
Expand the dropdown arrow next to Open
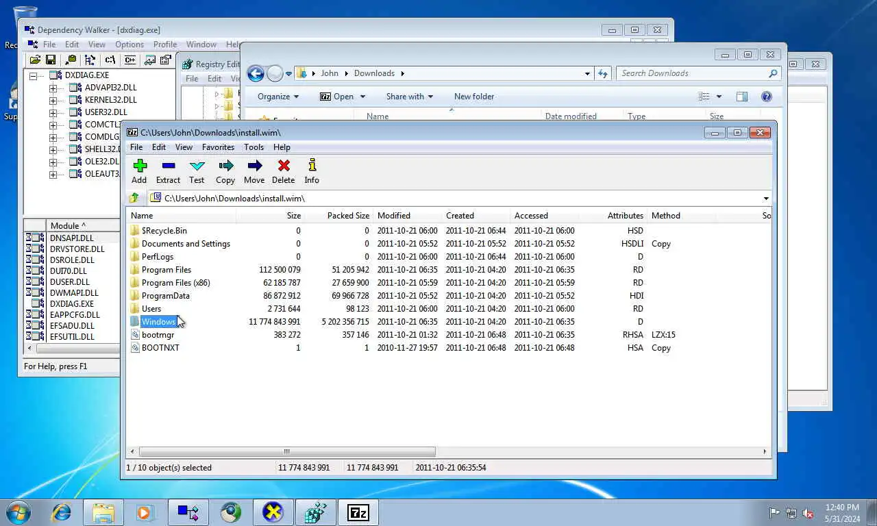[x=362, y=97]
